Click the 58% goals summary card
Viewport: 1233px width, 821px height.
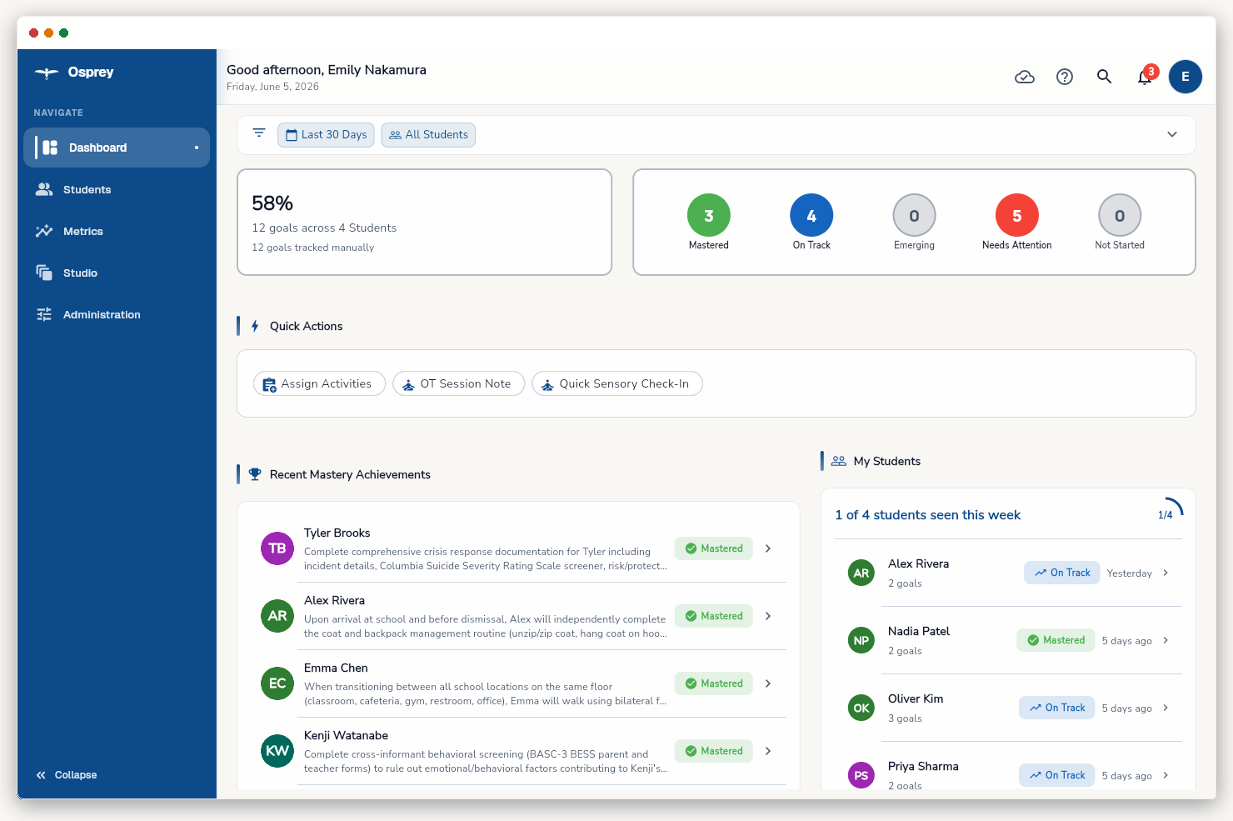[x=425, y=223]
